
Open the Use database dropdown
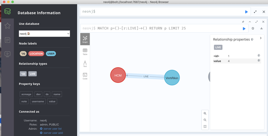(44, 34)
